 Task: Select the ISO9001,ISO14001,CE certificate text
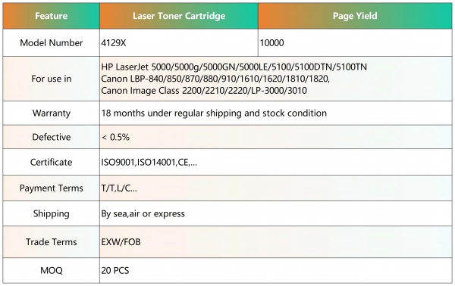(149, 163)
